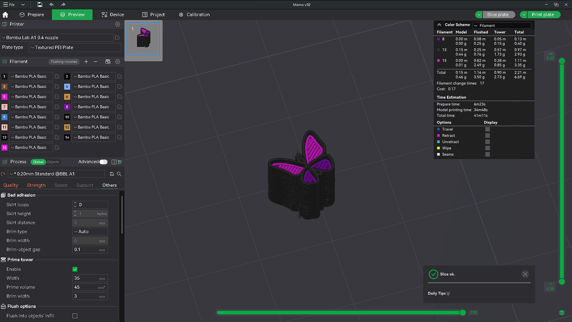572x322 pixels.
Task: Search process settings with magnifier icon
Action: [119, 174]
